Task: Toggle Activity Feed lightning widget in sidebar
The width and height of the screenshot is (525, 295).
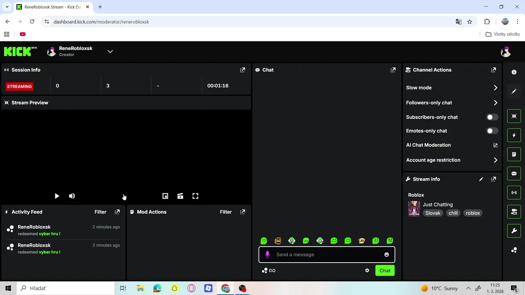Action: tap(514, 135)
